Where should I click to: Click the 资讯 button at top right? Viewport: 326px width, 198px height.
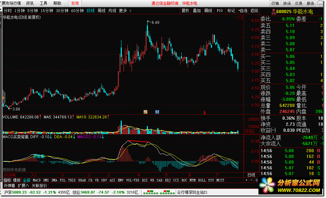click(x=287, y=3)
